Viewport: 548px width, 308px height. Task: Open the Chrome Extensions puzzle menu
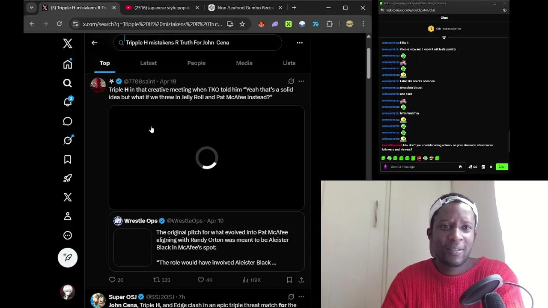pos(330,24)
